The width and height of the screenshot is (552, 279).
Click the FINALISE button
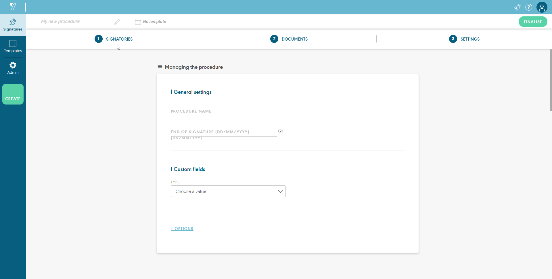coord(533,22)
